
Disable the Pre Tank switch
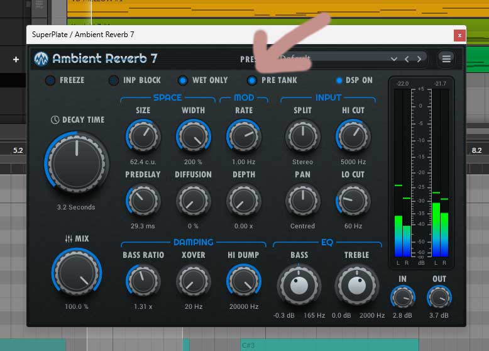pyautogui.click(x=252, y=81)
